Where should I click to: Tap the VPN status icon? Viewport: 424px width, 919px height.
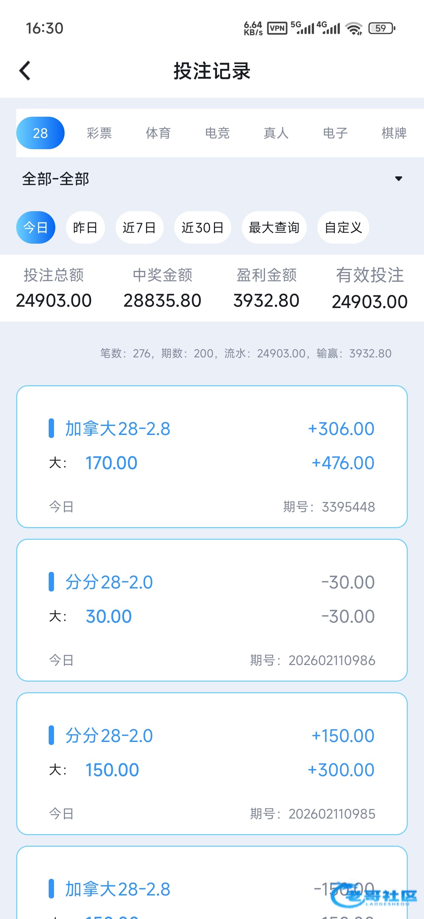click(x=277, y=28)
